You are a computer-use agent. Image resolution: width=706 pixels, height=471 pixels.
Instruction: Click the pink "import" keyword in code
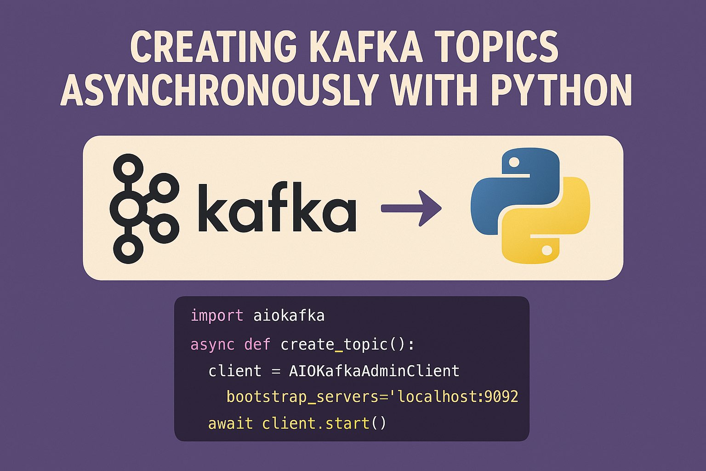point(216,316)
